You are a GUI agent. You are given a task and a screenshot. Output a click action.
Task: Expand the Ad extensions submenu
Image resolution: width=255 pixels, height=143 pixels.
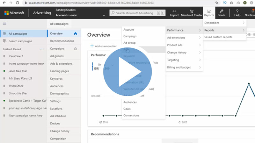[184, 38]
